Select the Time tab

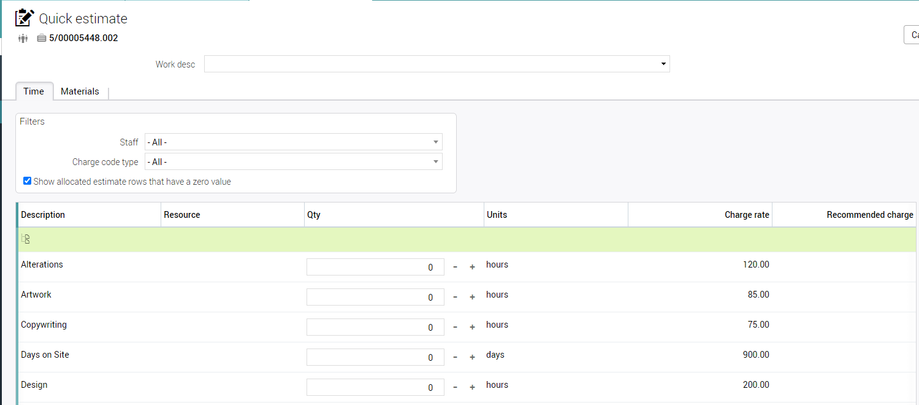[34, 91]
